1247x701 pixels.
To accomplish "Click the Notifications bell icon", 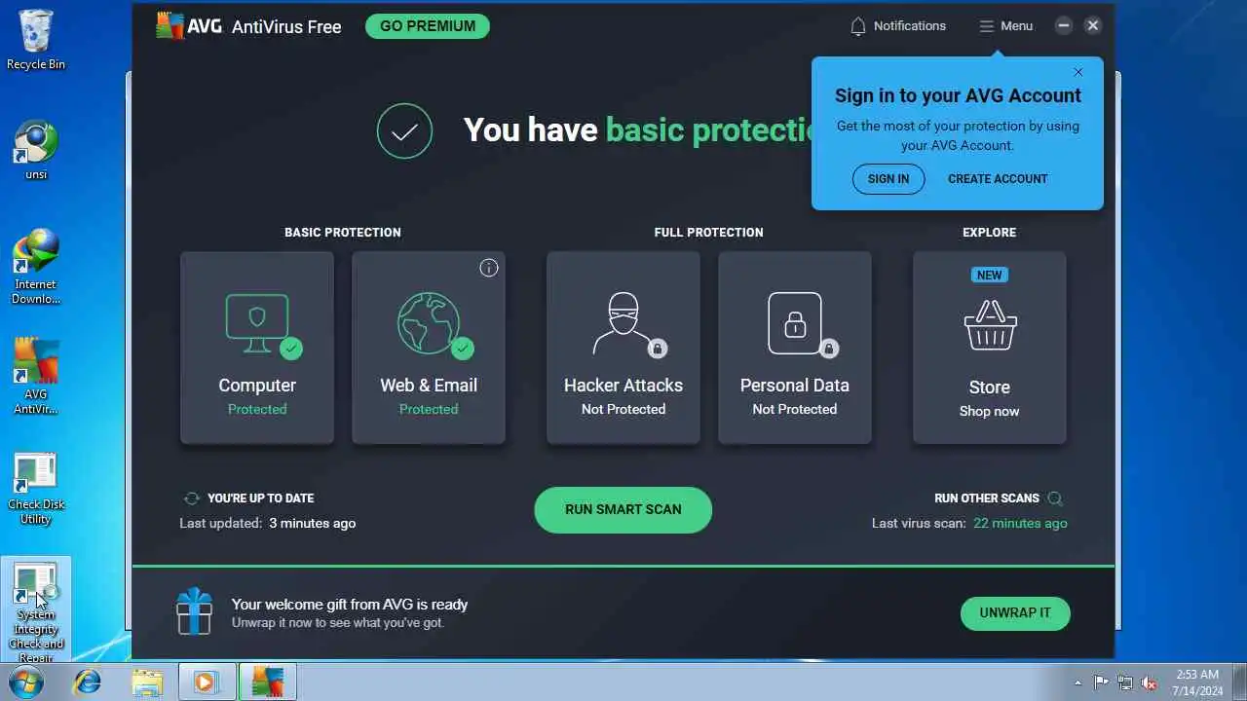I will [857, 26].
